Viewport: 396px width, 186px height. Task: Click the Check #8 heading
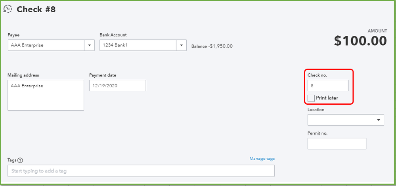[x=36, y=10]
